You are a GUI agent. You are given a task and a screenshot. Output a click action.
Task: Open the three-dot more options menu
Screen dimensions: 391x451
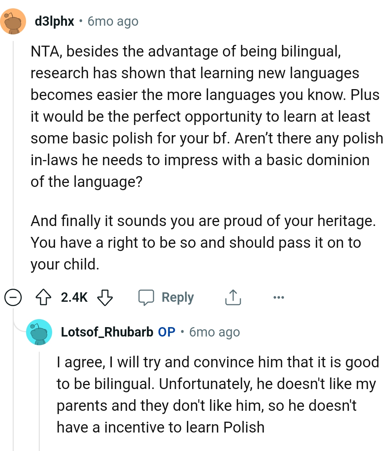click(278, 297)
